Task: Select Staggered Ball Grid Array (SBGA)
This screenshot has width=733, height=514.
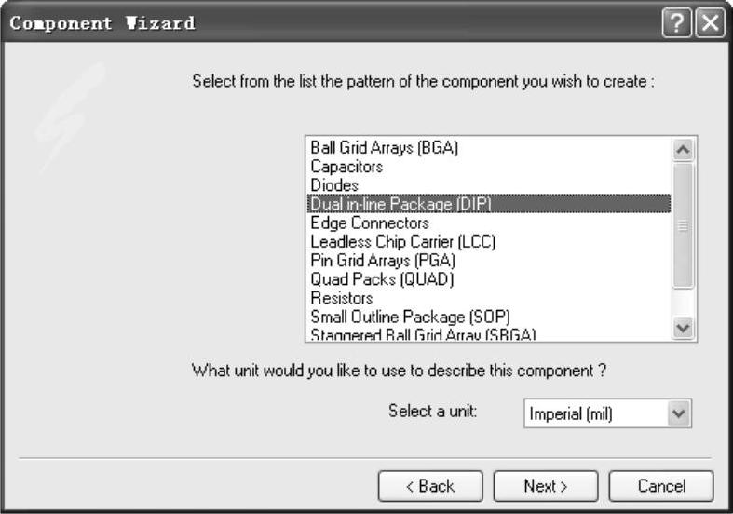Action: coord(424,332)
